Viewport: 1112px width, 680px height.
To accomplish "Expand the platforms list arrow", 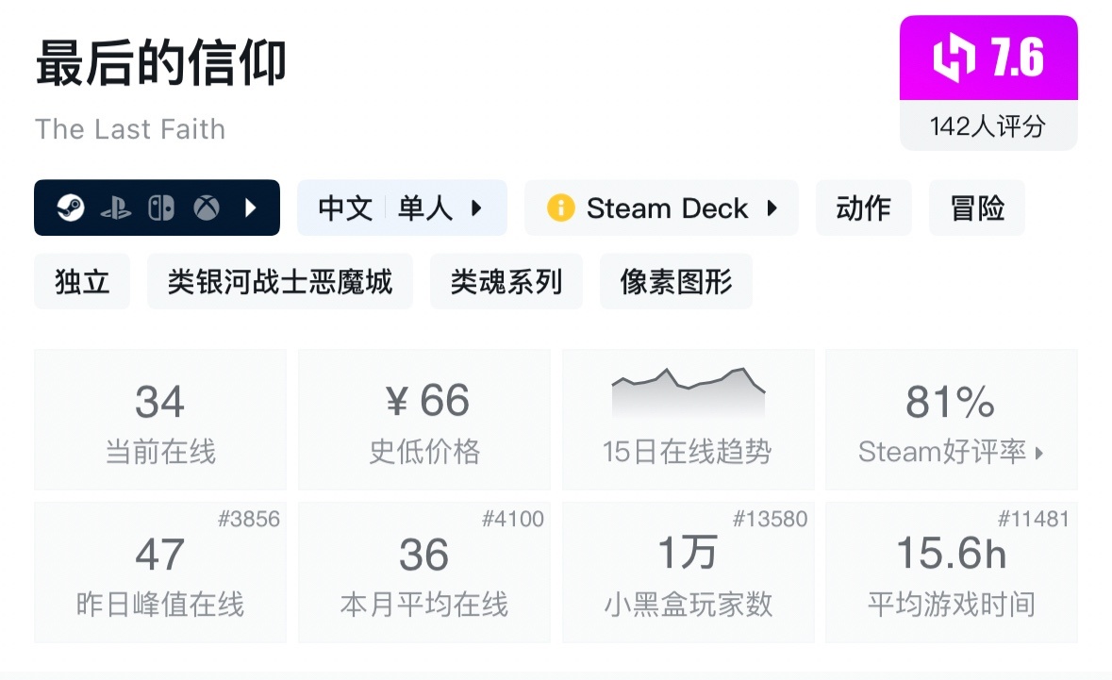I will pyautogui.click(x=251, y=207).
